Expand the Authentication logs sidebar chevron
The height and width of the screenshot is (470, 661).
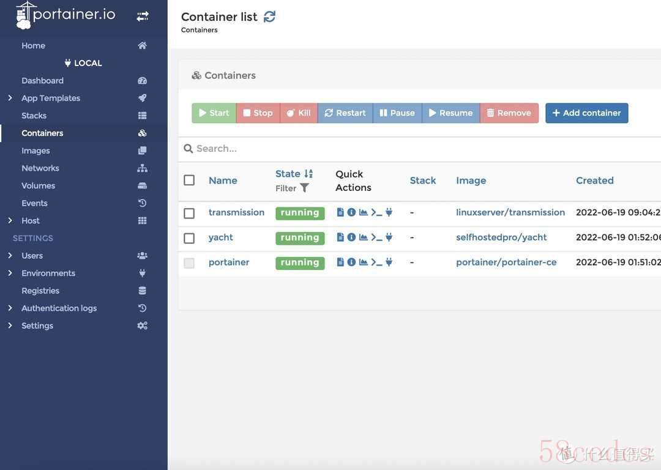coord(10,308)
